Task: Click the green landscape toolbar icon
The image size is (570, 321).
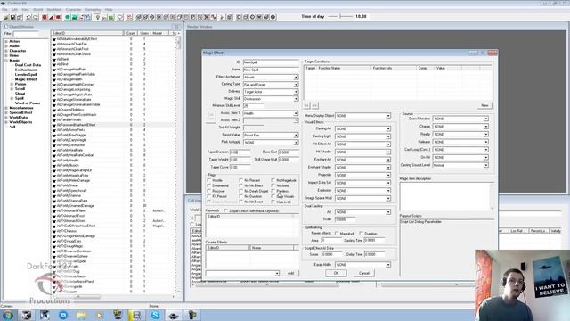Action: coord(74,17)
